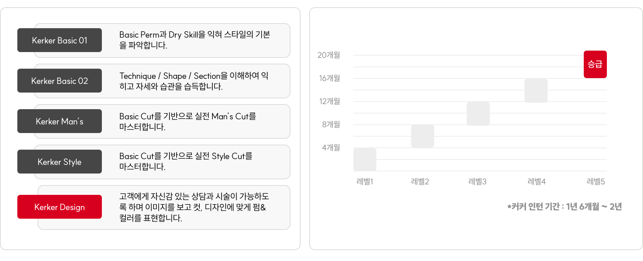Click the red Kerker Design button
The image size is (643, 261).
click(x=60, y=207)
